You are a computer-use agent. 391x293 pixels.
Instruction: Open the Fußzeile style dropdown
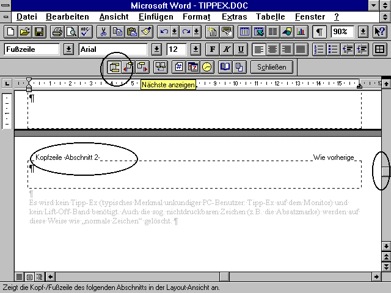pos(68,49)
